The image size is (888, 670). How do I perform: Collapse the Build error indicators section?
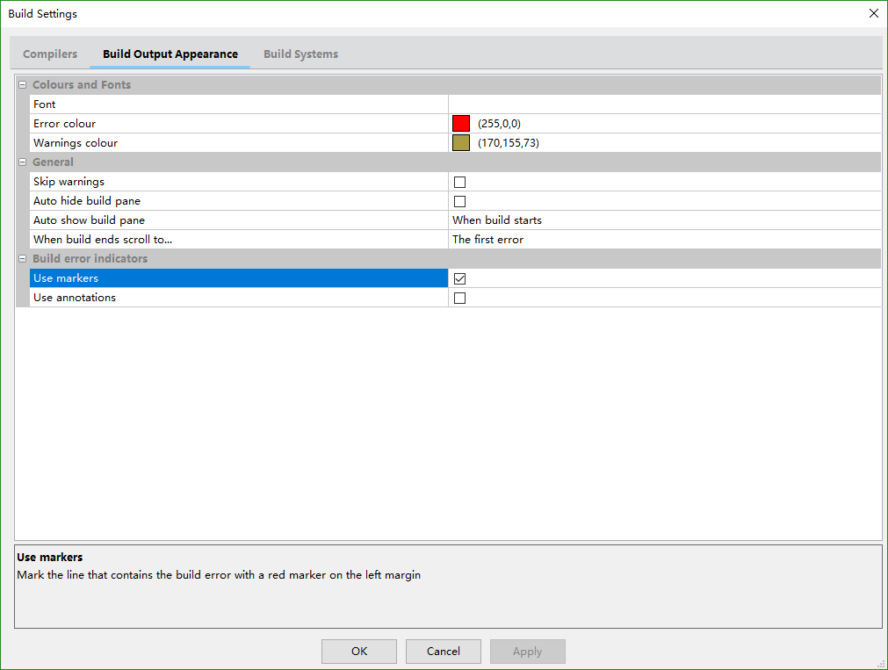click(x=23, y=258)
